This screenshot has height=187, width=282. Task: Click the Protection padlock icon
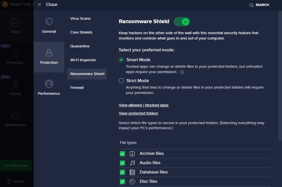[x=49, y=53]
